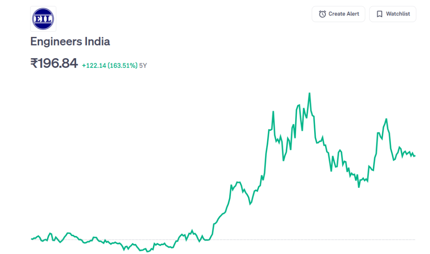
Task: Click the small hump midway up the chart's climb
Action: coord(239,182)
